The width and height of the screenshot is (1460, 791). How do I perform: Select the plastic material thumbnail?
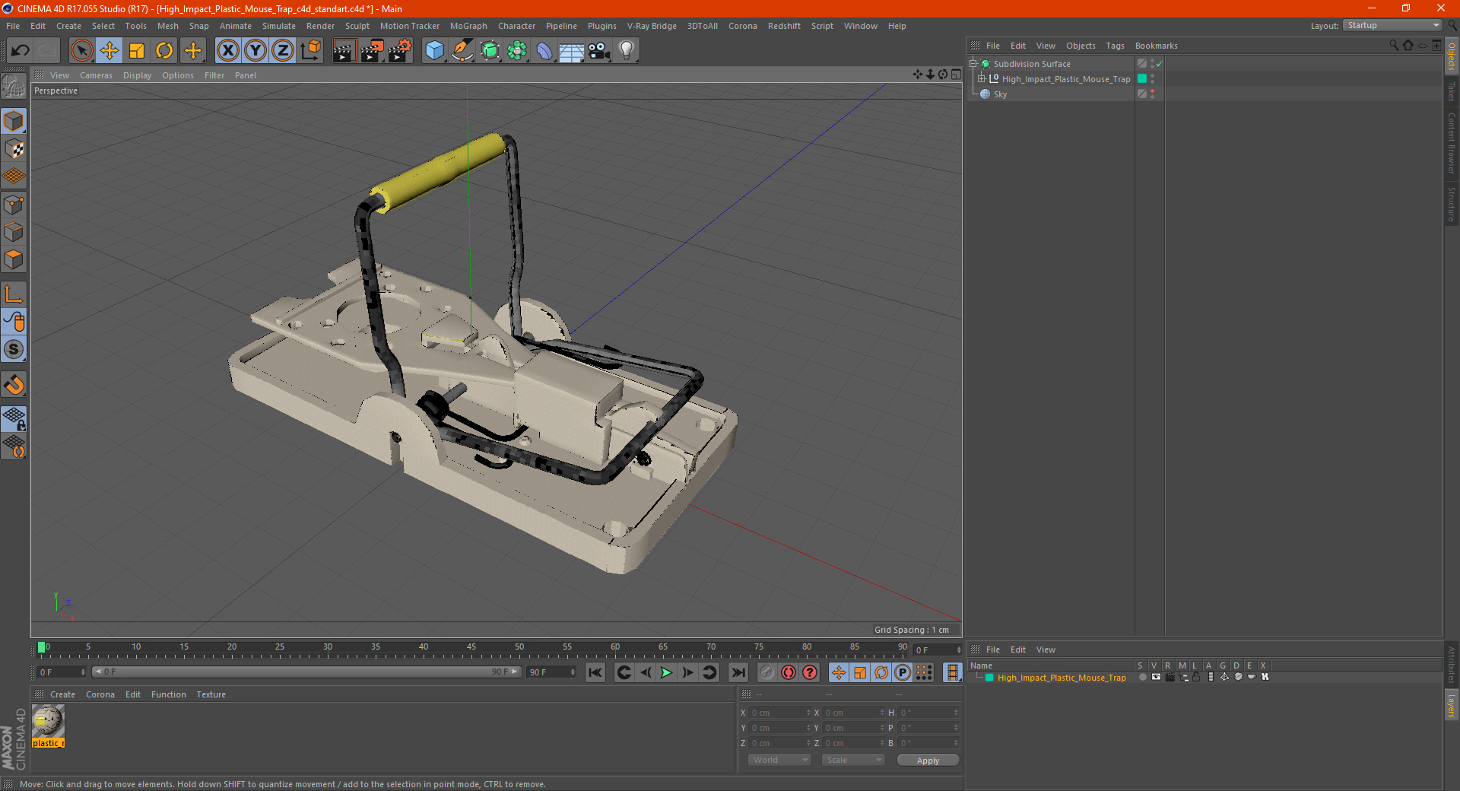48,721
